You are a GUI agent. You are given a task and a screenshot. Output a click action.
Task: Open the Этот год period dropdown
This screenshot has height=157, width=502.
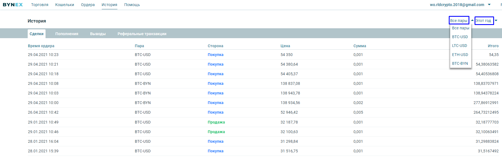484,21
